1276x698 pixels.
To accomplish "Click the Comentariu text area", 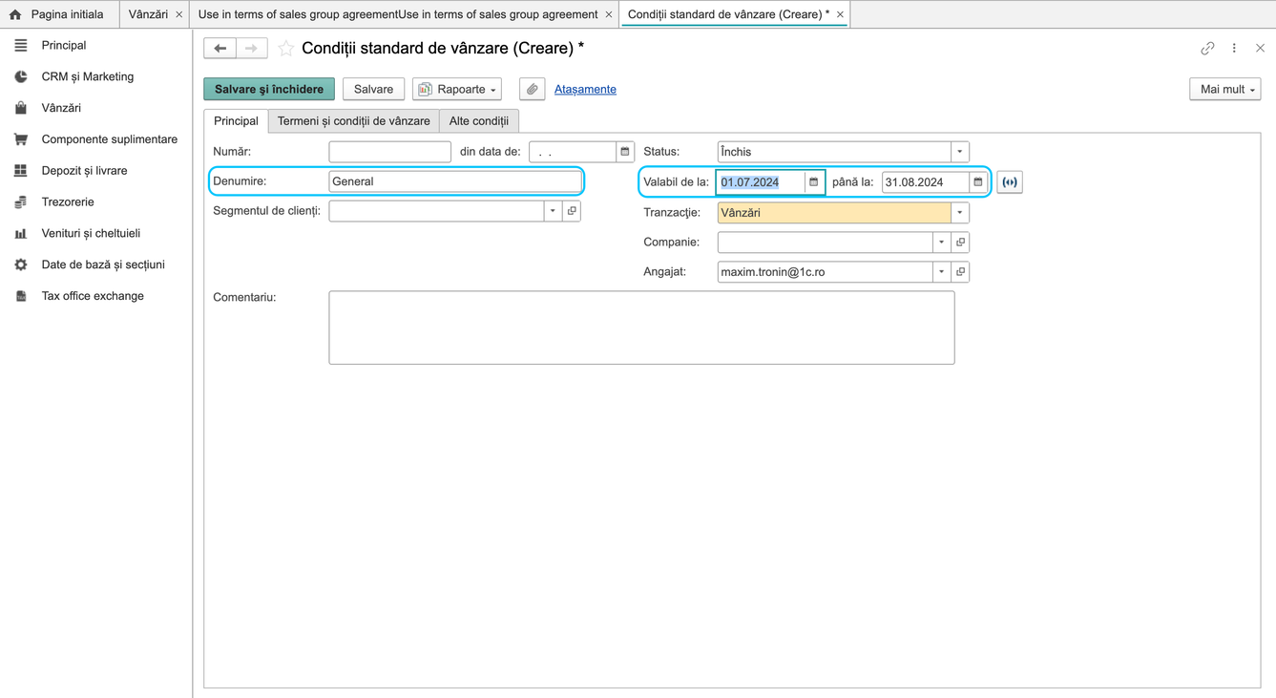I will 641,328.
